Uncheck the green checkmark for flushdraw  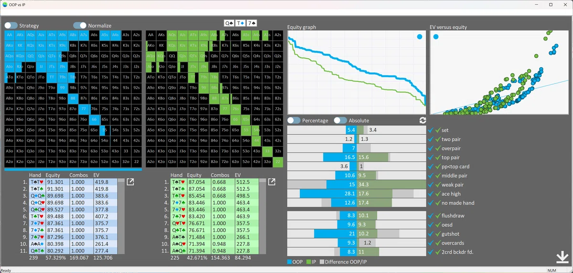(x=437, y=216)
